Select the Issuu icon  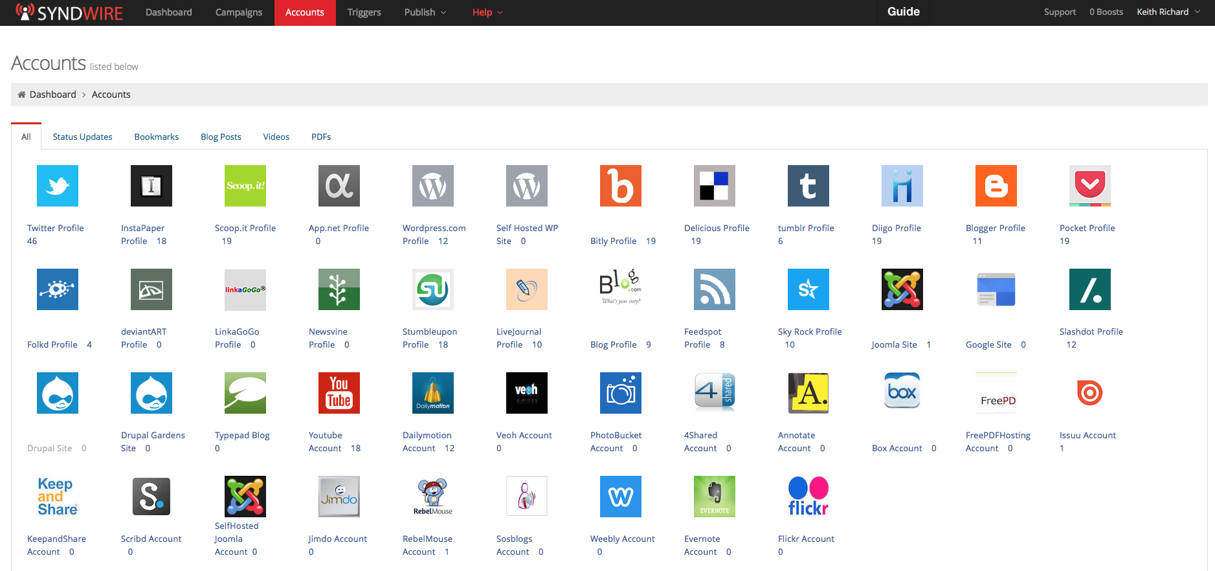[x=1090, y=393]
